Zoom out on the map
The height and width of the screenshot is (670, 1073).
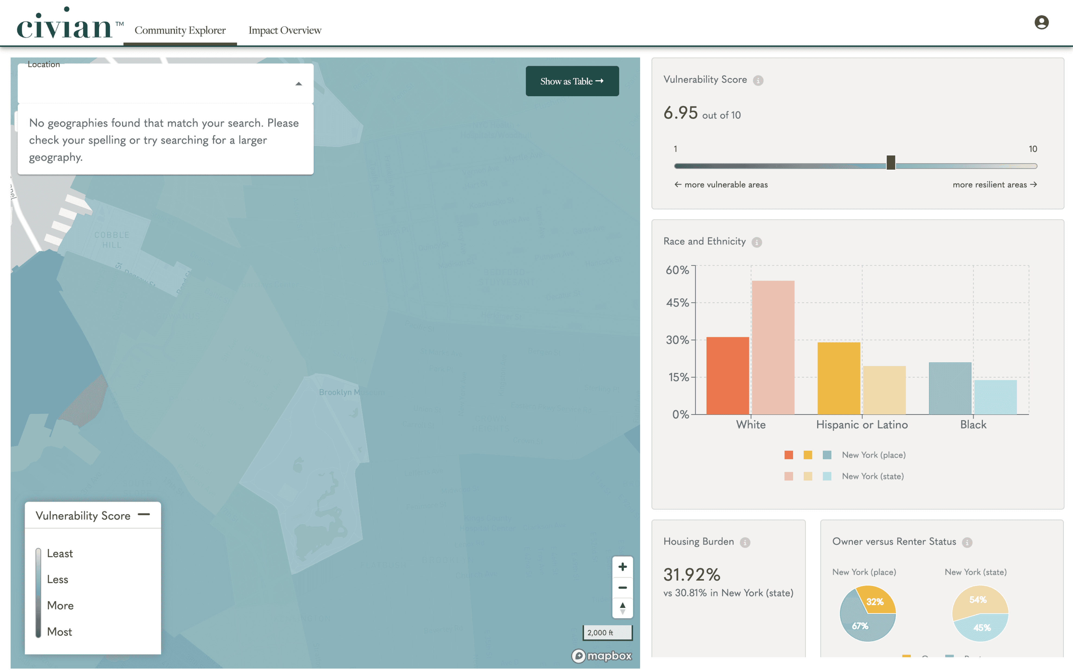tap(622, 588)
